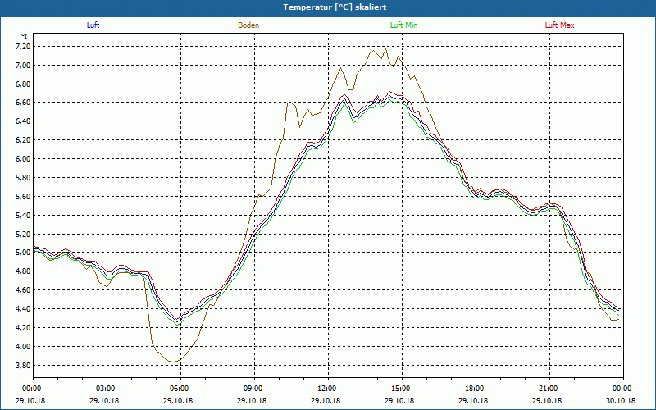Click the 5,40 y-axis value
Image resolution: width=656 pixels, height=410 pixels.
[x=23, y=215]
